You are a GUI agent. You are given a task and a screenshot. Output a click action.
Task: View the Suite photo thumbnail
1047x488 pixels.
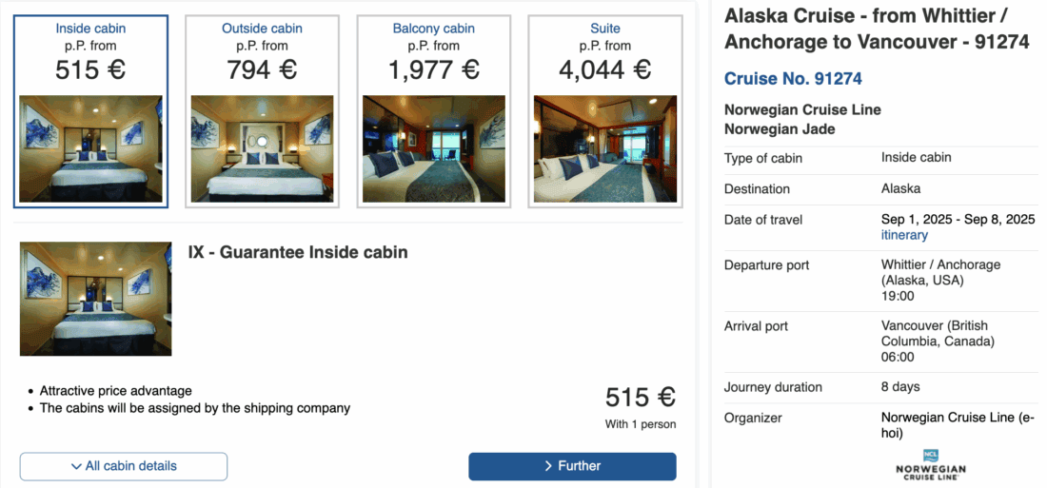click(x=604, y=148)
